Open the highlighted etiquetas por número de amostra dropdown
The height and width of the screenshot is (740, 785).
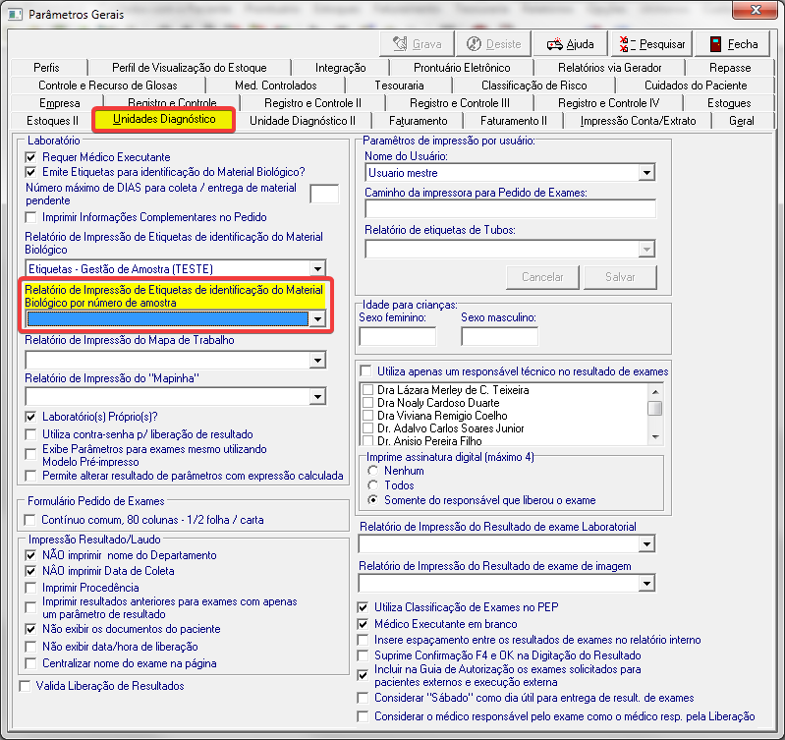tap(317, 319)
